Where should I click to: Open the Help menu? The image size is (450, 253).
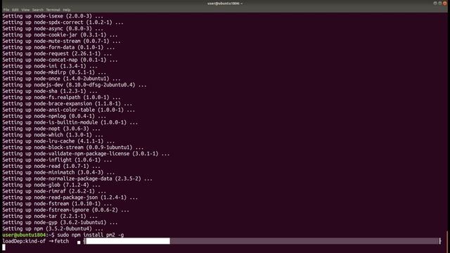(67, 10)
